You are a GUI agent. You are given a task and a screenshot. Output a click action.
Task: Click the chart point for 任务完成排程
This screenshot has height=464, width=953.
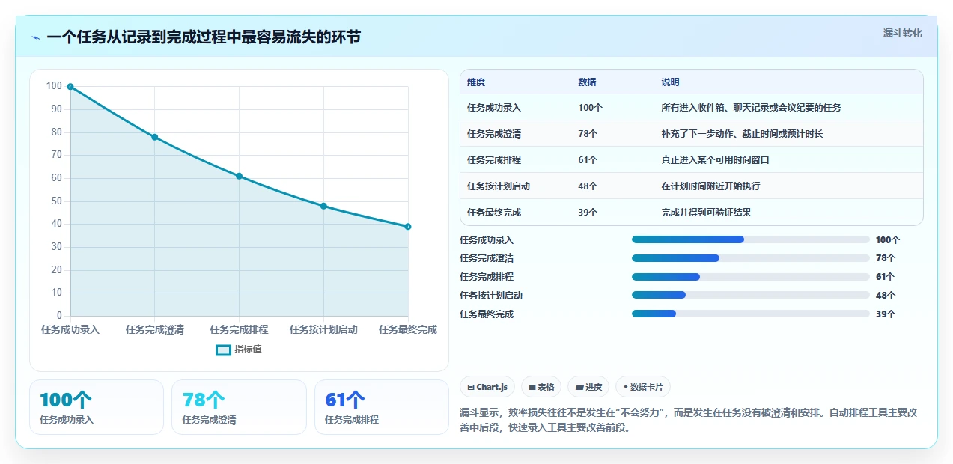pyautogui.click(x=239, y=176)
